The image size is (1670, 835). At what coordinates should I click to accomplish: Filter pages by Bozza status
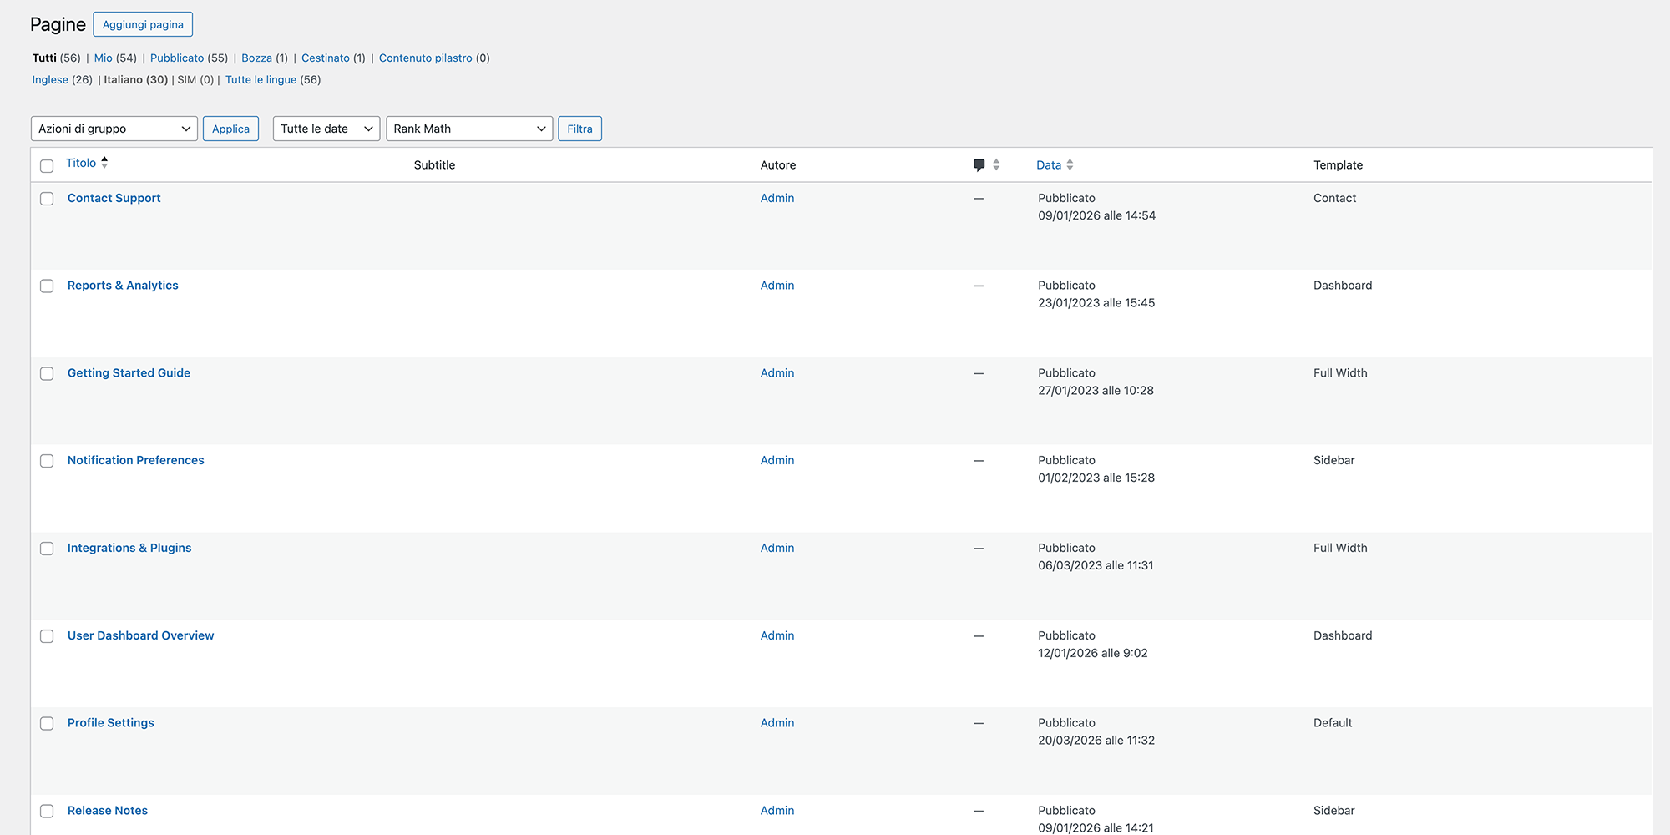click(256, 58)
